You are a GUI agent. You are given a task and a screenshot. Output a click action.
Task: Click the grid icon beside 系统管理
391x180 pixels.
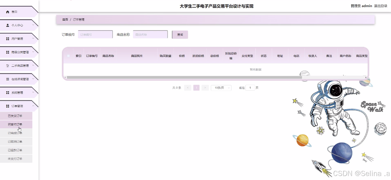click(x=7, y=92)
